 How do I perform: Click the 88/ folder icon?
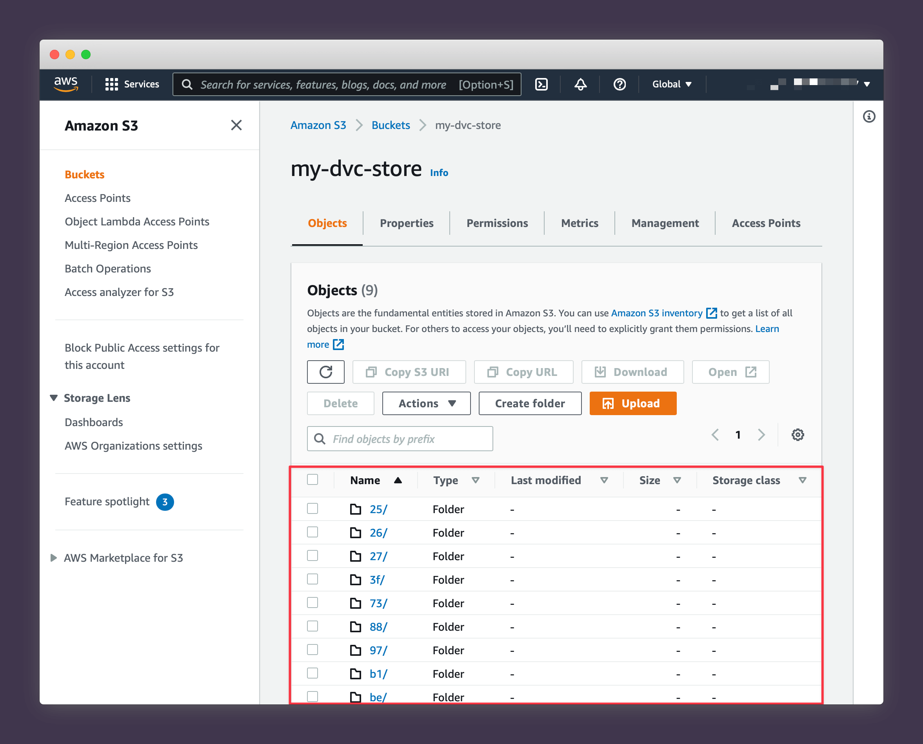click(355, 627)
